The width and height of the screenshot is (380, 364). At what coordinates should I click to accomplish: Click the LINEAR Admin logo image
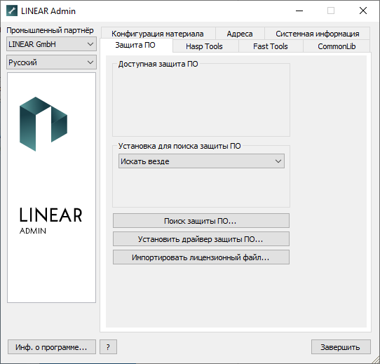tap(51, 187)
